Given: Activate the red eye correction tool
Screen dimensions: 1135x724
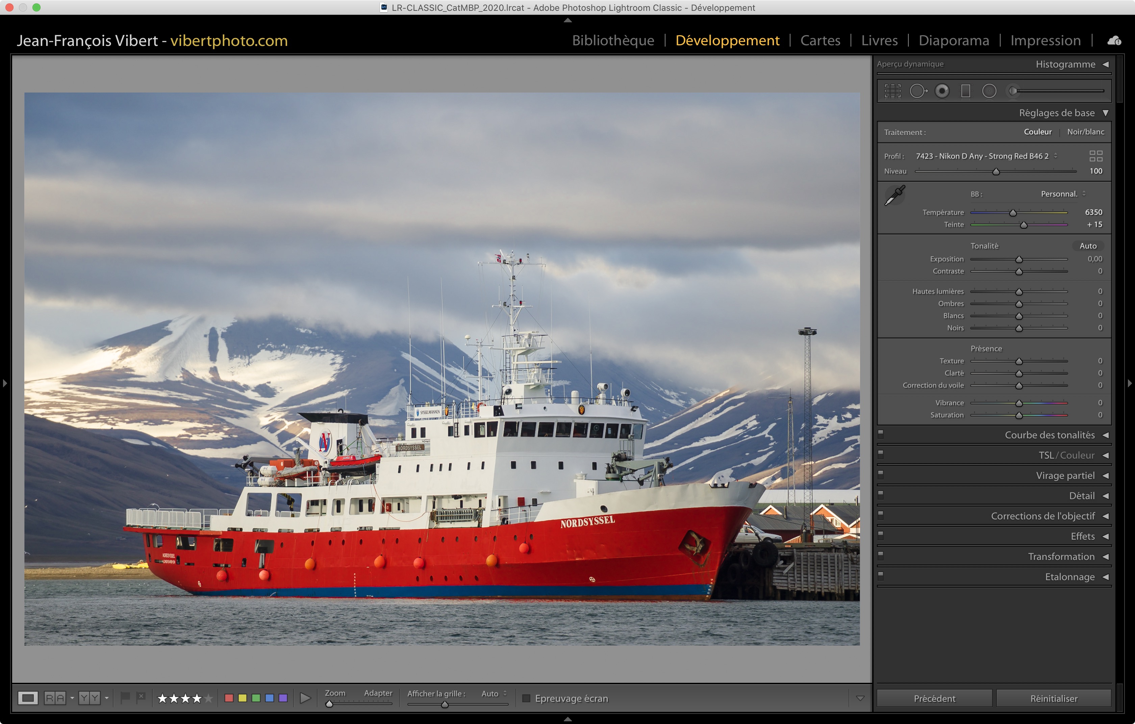Looking at the screenshot, I should 942,91.
